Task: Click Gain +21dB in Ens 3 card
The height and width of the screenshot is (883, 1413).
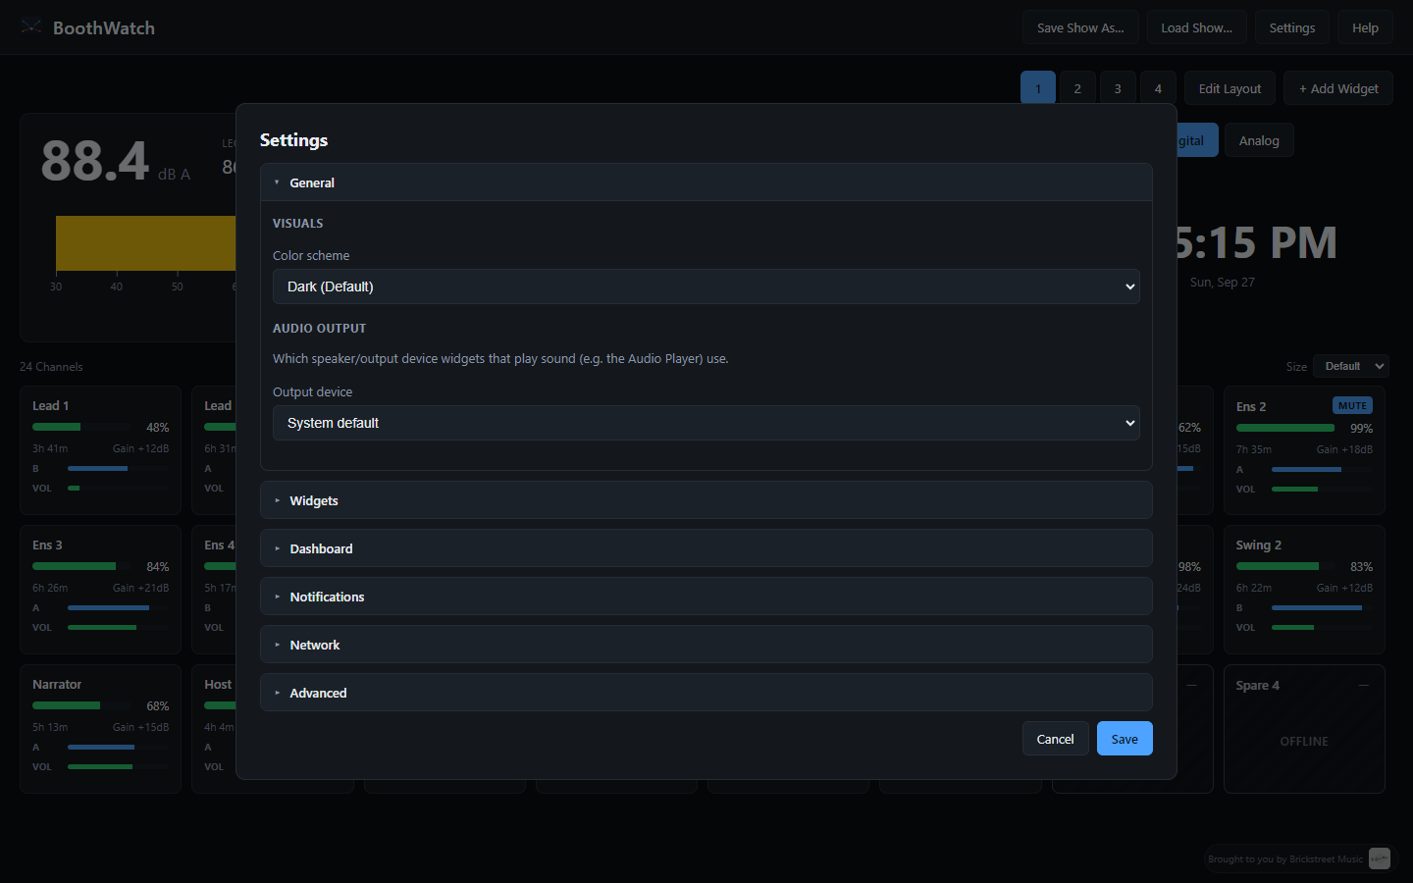Action: click(140, 588)
